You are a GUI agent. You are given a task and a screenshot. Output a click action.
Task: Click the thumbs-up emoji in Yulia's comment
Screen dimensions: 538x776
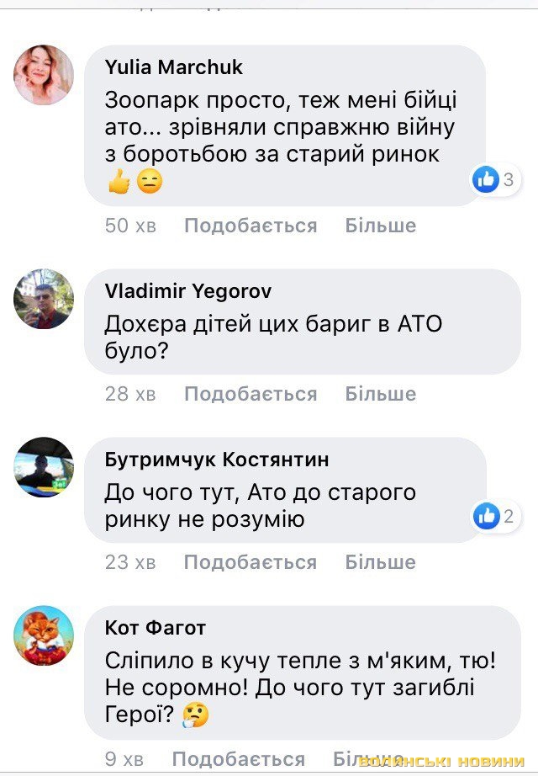(119, 181)
